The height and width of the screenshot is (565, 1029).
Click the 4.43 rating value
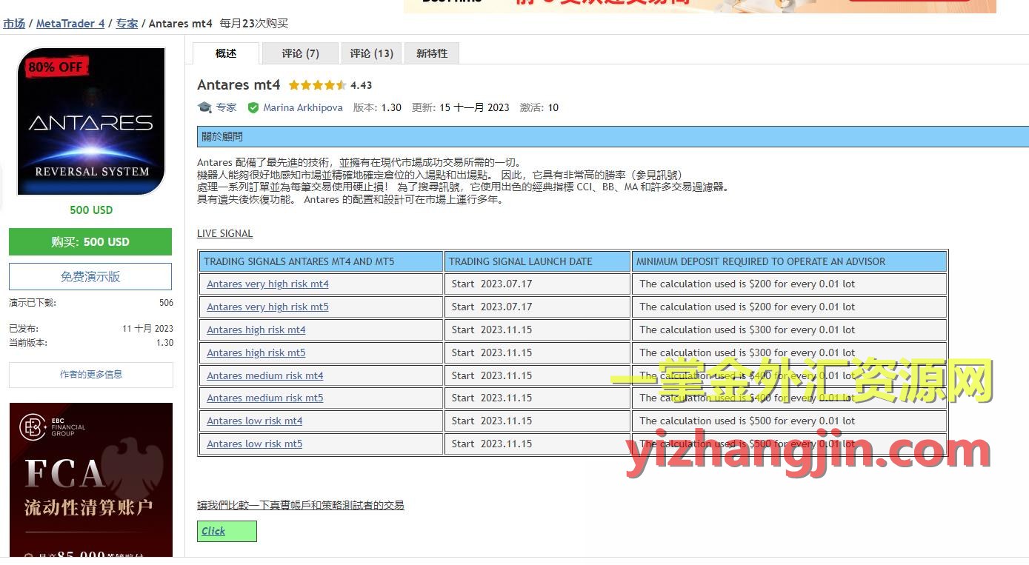pos(362,85)
